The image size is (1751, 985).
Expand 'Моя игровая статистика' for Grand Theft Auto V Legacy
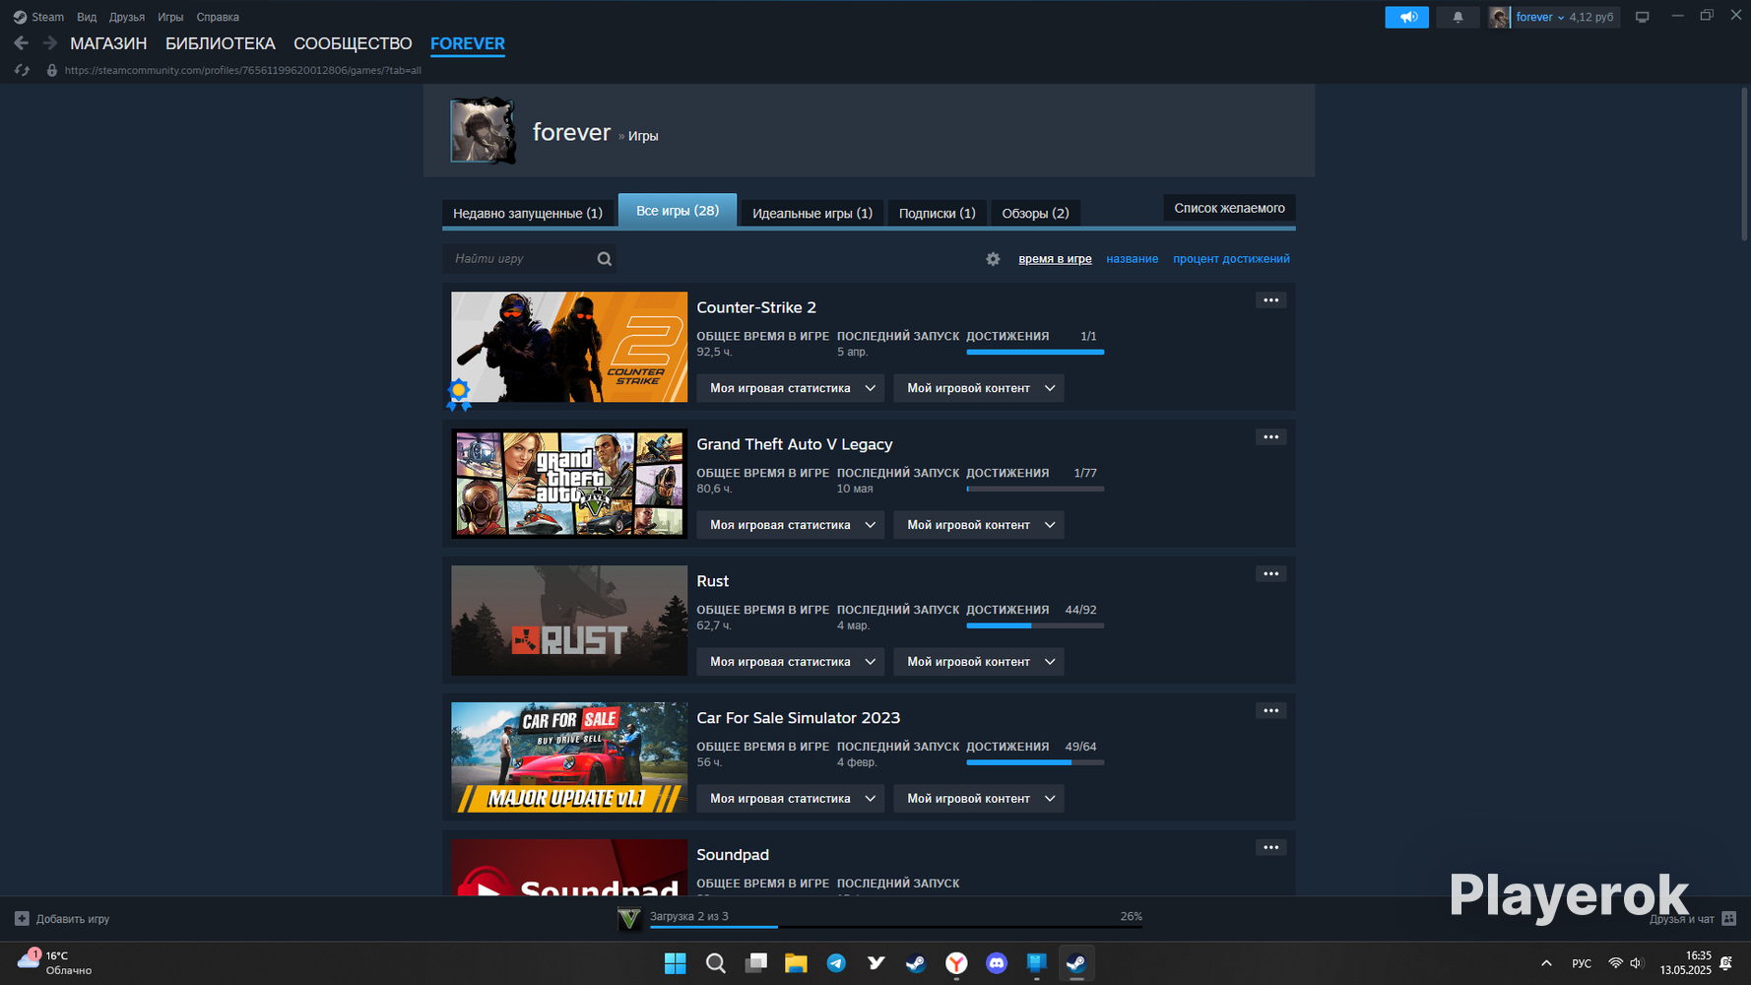(791, 525)
